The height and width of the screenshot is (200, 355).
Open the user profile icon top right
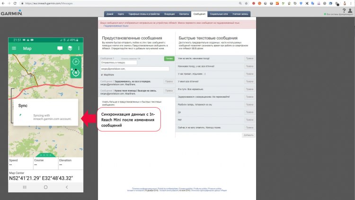(x=350, y=10)
